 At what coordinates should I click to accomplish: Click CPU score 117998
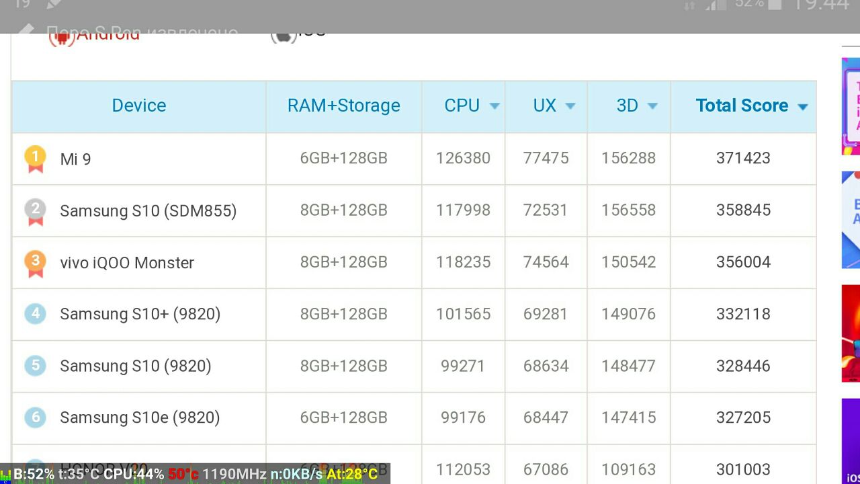[463, 210]
